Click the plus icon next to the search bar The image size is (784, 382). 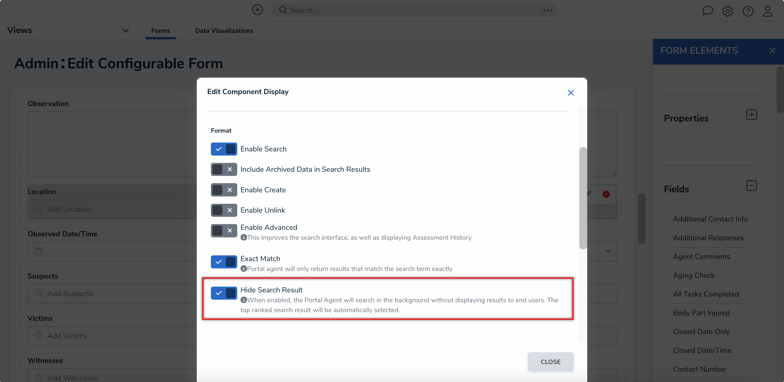tap(257, 9)
